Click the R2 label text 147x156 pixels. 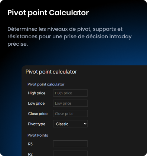coord(30,154)
